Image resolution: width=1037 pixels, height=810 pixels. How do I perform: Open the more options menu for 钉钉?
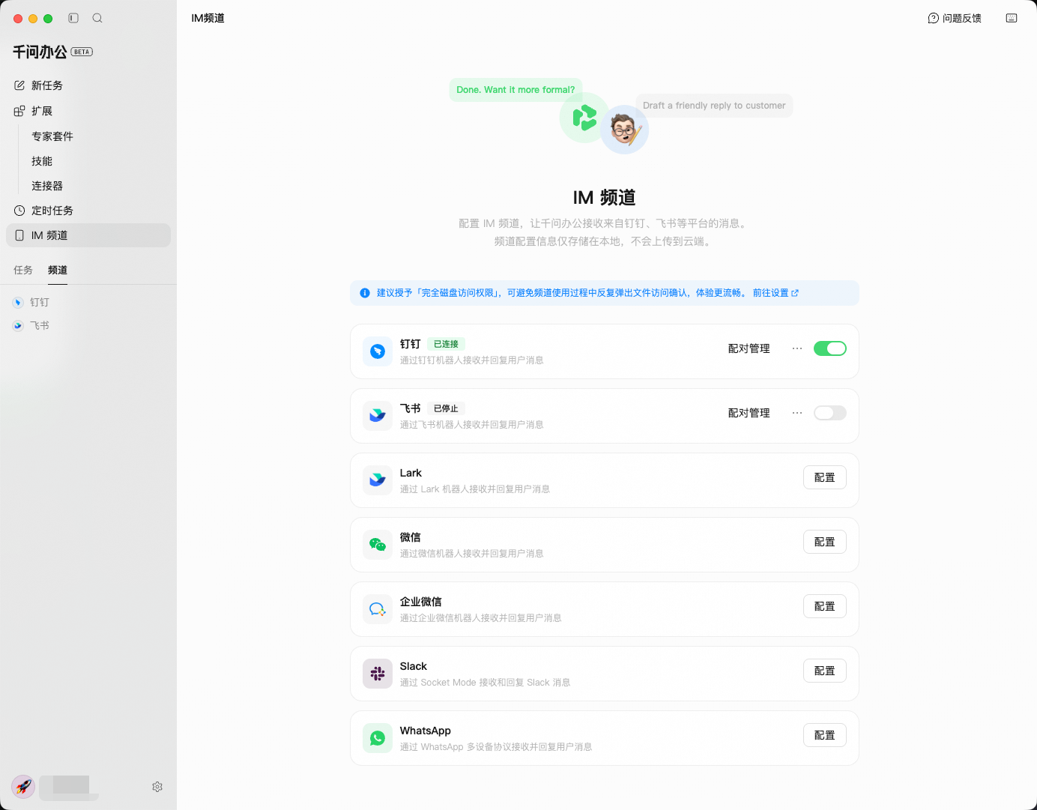point(797,348)
